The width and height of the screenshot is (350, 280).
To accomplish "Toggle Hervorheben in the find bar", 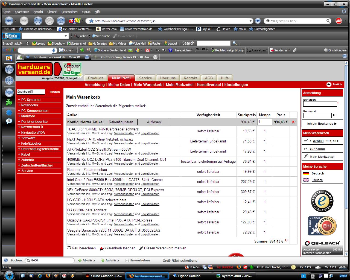I will pos(138,260).
